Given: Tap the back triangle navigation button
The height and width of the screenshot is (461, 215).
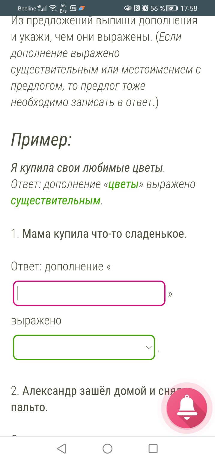Looking at the screenshot, I should [61, 448].
